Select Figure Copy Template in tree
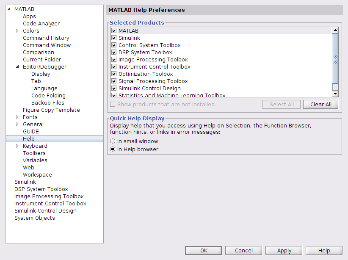 pos(51,110)
